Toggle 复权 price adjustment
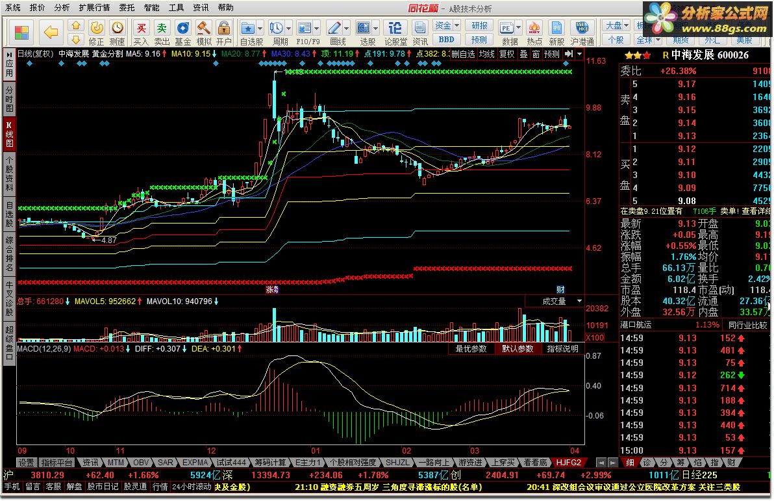This screenshot has width=774, height=501. [x=507, y=54]
